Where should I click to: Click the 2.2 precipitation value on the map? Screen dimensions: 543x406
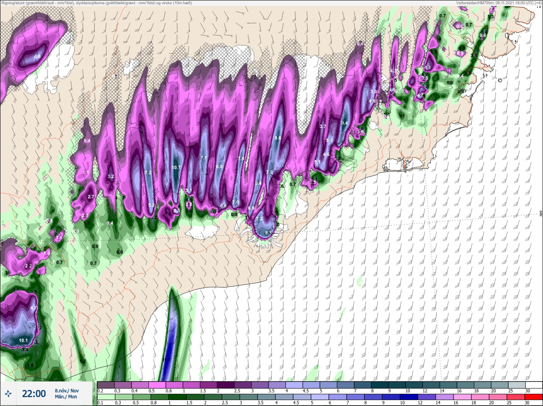click(28, 266)
